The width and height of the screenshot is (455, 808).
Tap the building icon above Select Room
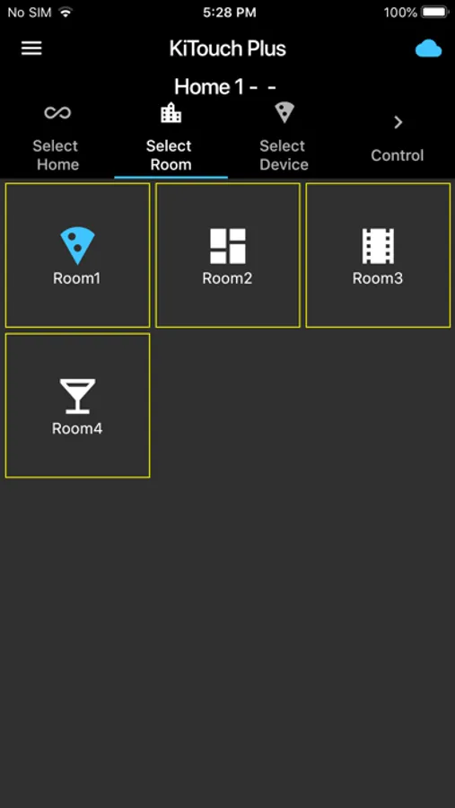pos(171,112)
